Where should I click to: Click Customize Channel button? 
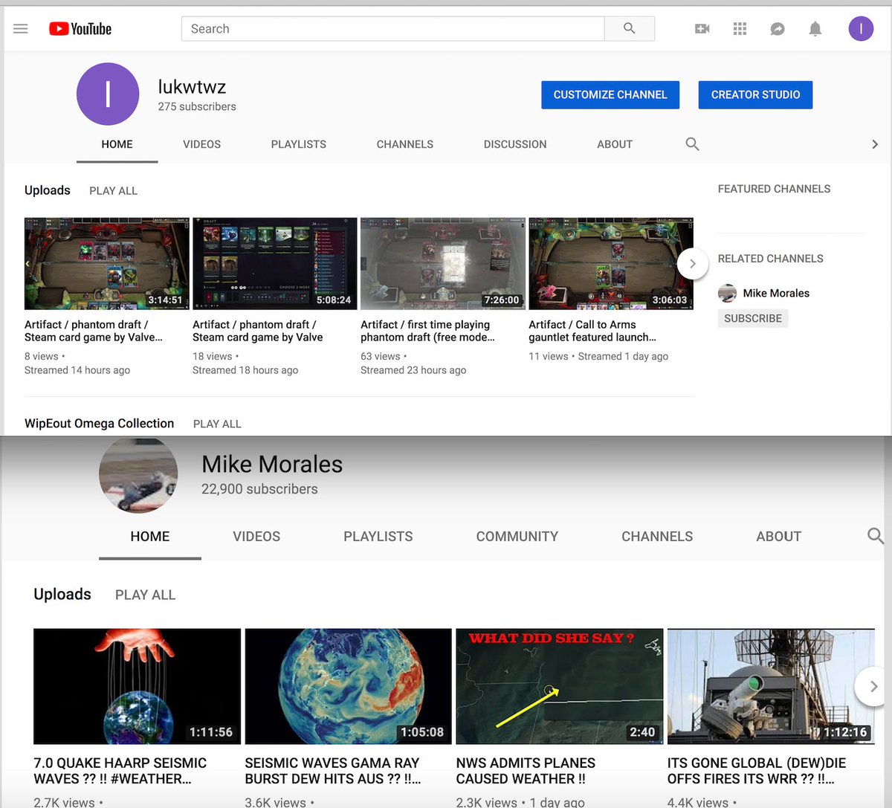(610, 95)
